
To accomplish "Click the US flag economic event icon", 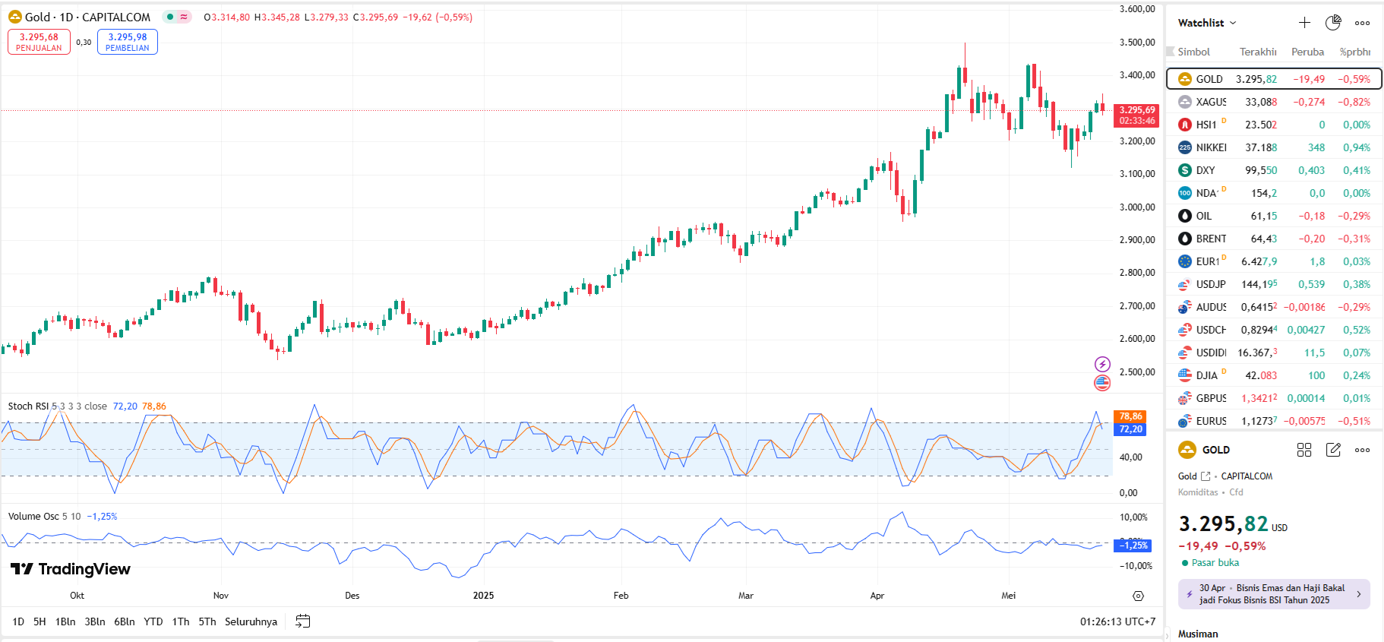I will pyautogui.click(x=1102, y=383).
